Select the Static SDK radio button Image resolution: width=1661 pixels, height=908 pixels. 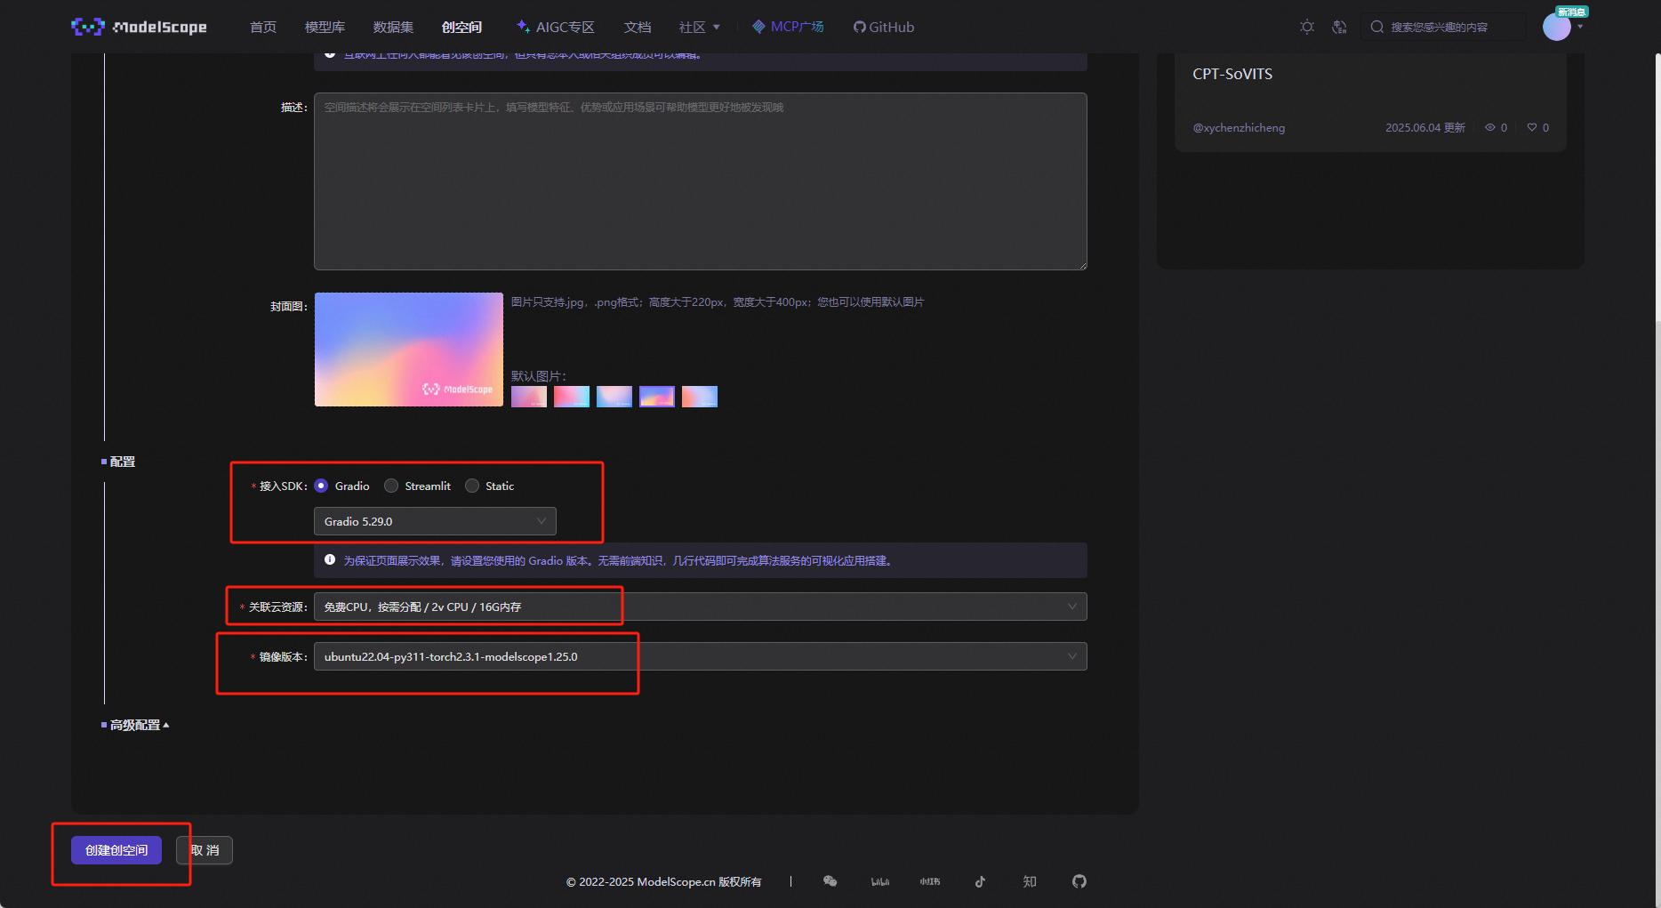[x=472, y=486]
